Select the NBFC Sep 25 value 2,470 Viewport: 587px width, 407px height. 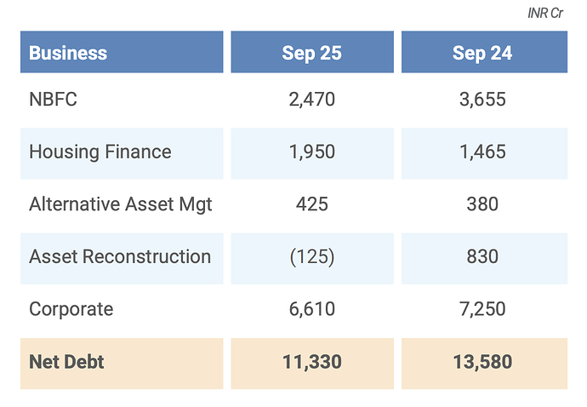(x=311, y=100)
